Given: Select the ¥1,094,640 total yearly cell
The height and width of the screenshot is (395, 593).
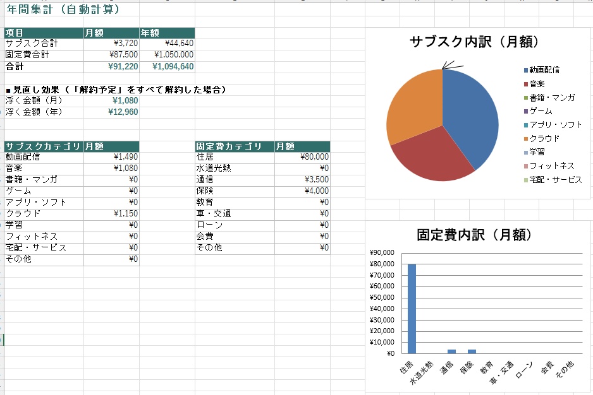Looking at the screenshot, I should point(167,66).
